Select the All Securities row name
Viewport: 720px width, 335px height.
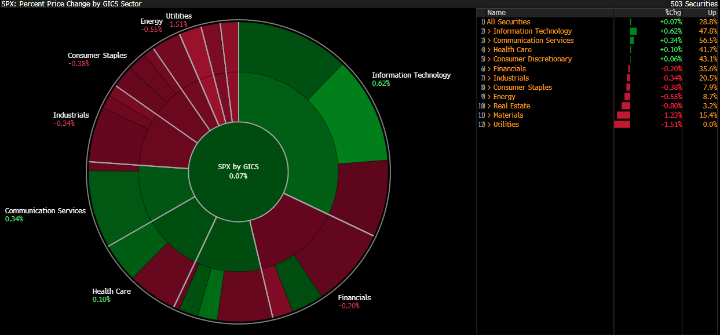(509, 22)
